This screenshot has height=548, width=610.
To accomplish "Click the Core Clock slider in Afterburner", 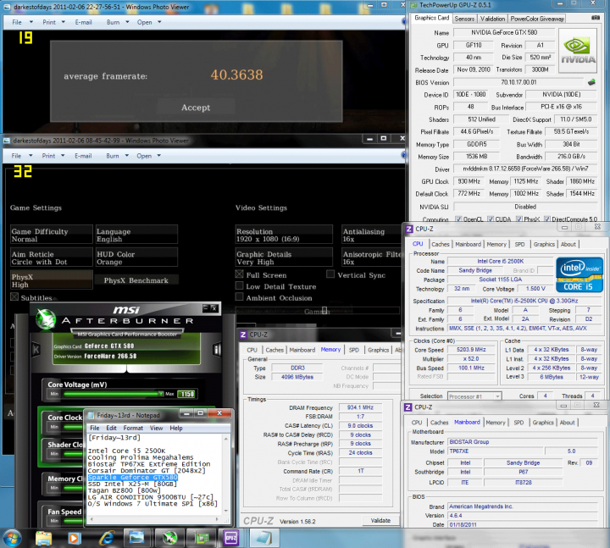I will 73,427.
